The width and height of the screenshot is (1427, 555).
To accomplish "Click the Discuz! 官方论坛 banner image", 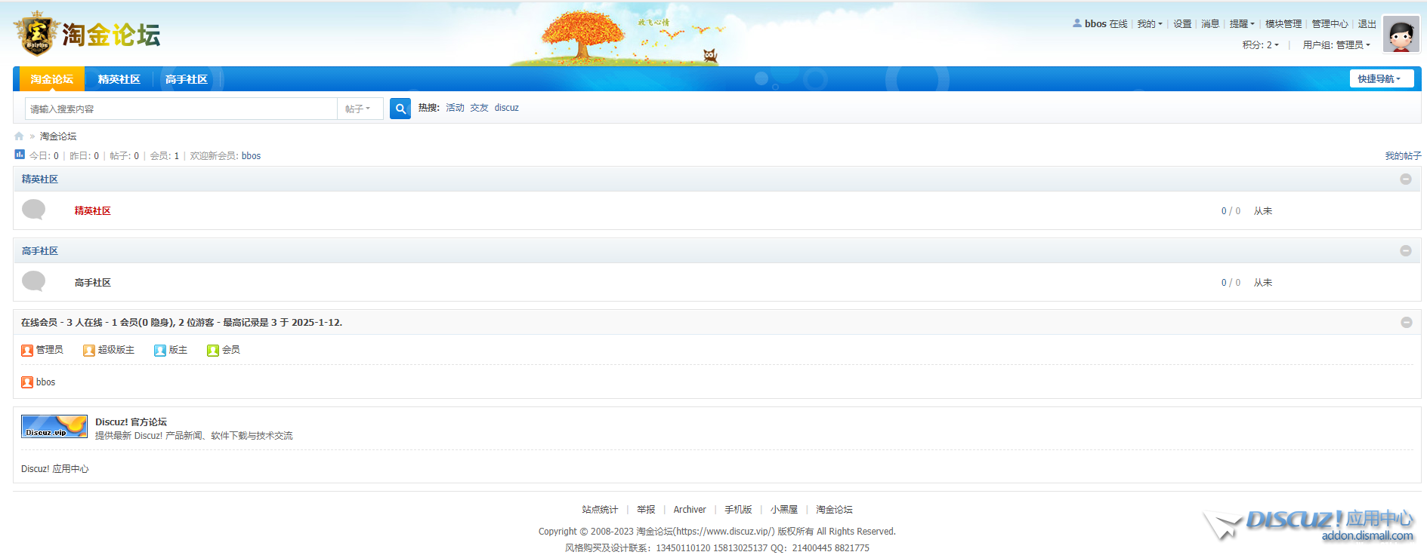I will [x=54, y=426].
